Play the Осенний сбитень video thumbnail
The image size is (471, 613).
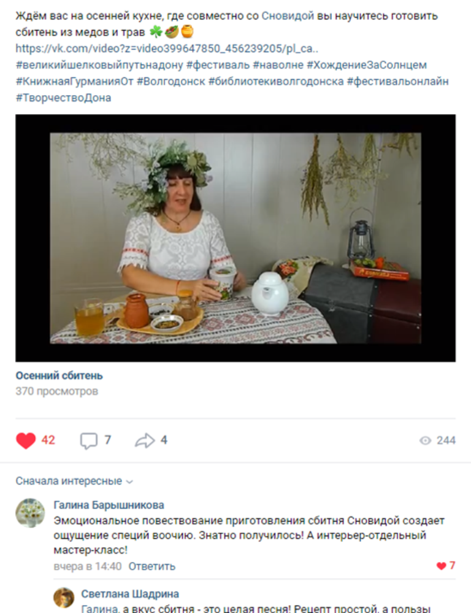235,238
